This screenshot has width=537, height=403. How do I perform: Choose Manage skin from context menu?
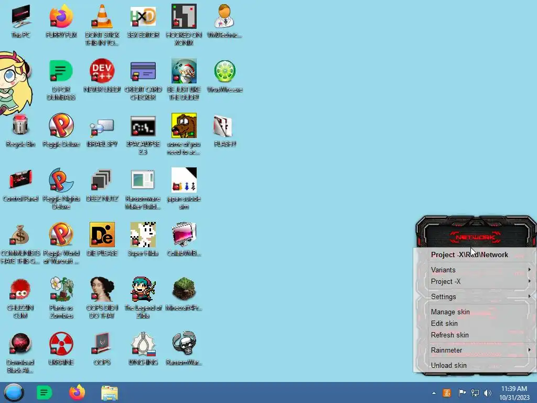click(x=481, y=312)
